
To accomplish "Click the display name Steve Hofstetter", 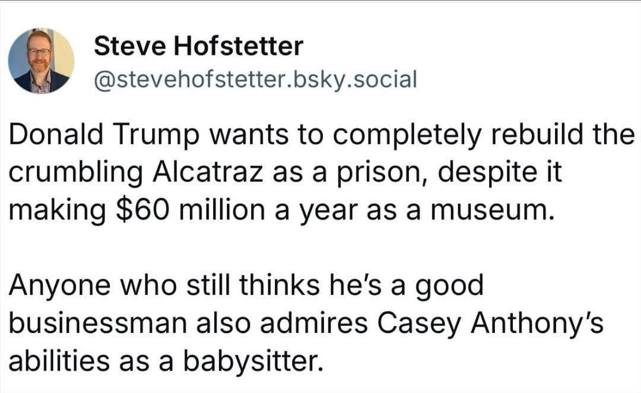I will (198, 46).
